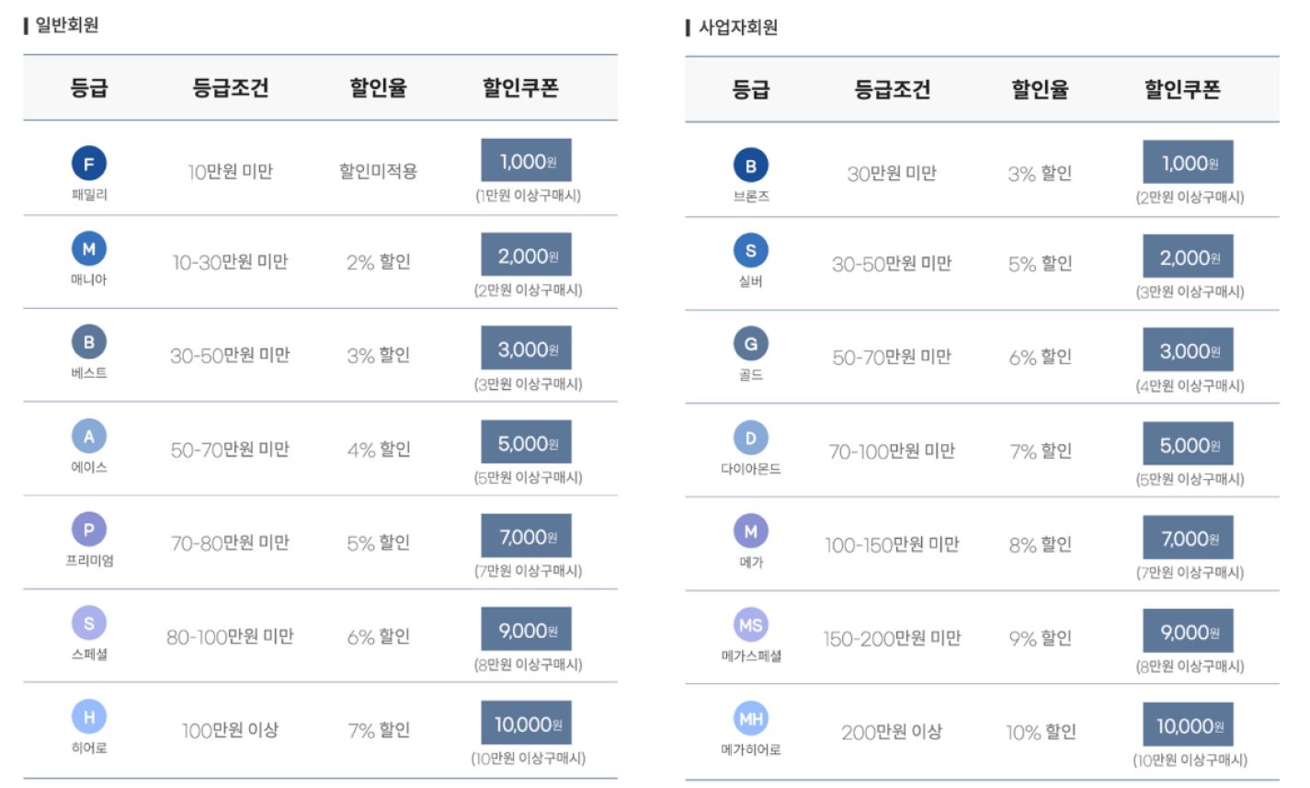Click the S 실버 business grade icon

pos(751,250)
